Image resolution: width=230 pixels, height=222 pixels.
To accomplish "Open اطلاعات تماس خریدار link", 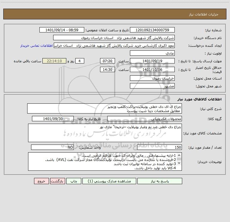I will coord(36,46).
